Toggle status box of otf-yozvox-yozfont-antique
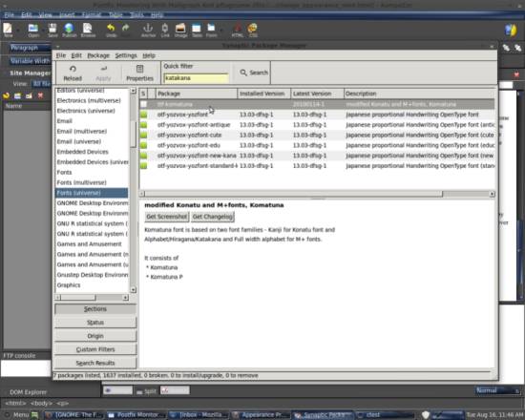 [x=143, y=125]
